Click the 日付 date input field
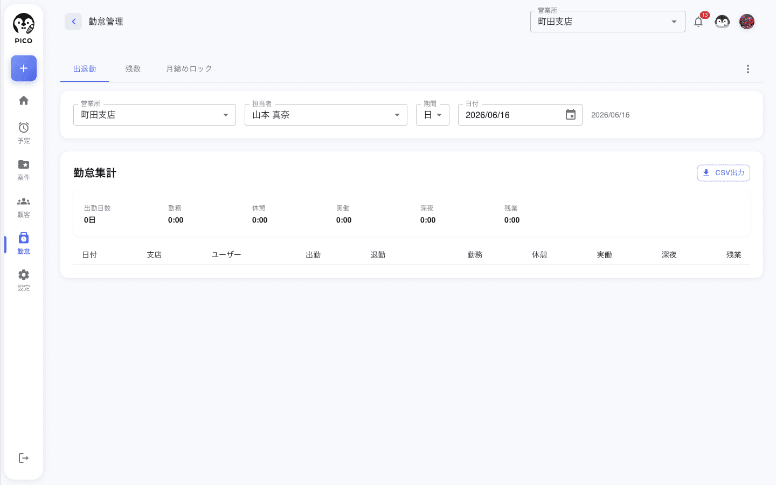This screenshot has width=776, height=485. click(x=520, y=115)
